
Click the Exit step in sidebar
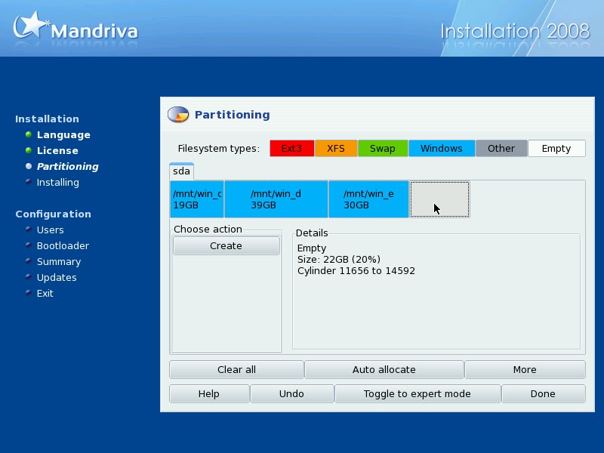(x=45, y=293)
